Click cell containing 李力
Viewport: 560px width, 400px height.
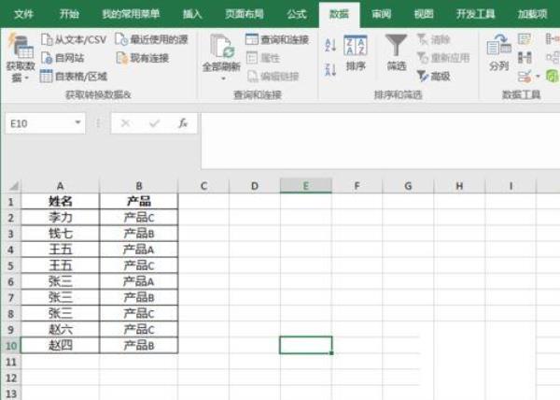tap(60, 218)
